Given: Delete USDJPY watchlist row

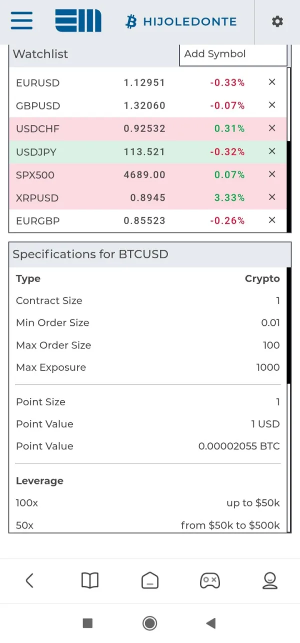Looking at the screenshot, I should (x=272, y=151).
